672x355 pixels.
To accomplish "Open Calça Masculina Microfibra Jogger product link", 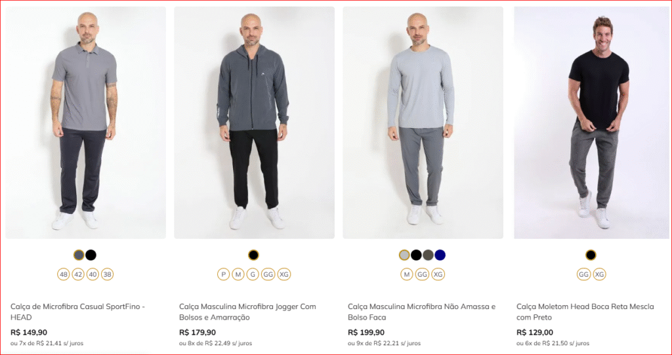I will click(x=247, y=312).
